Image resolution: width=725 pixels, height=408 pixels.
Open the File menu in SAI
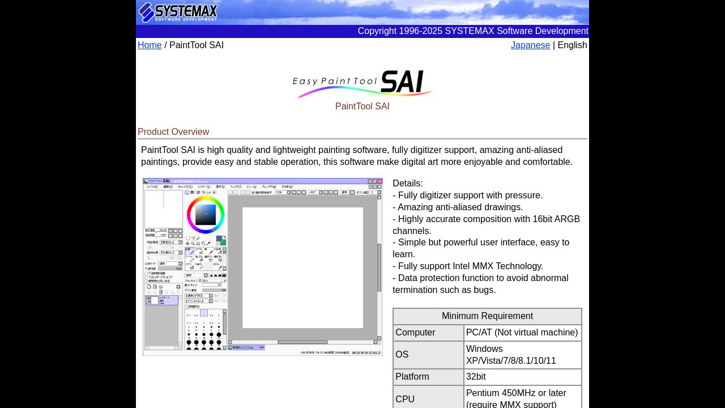152,186
